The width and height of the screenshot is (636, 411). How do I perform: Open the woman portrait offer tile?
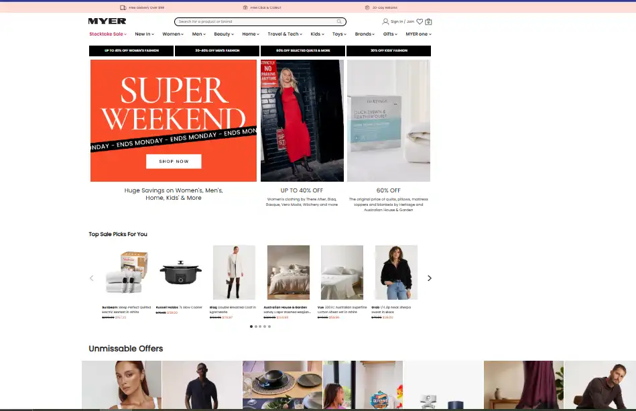coord(122,385)
